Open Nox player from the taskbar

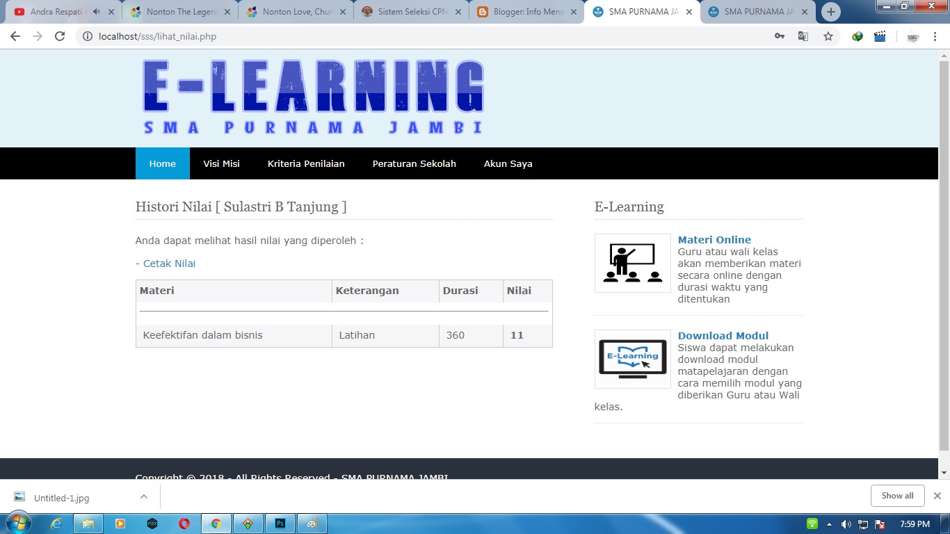(x=152, y=523)
